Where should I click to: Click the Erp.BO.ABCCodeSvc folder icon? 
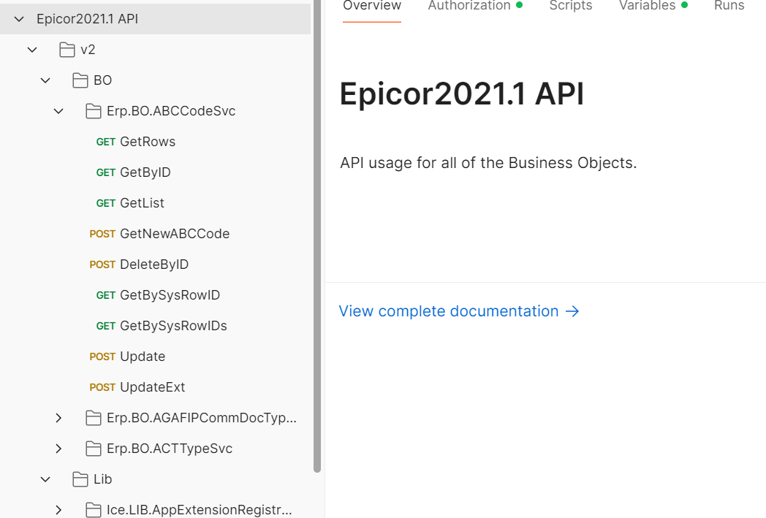(94, 111)
